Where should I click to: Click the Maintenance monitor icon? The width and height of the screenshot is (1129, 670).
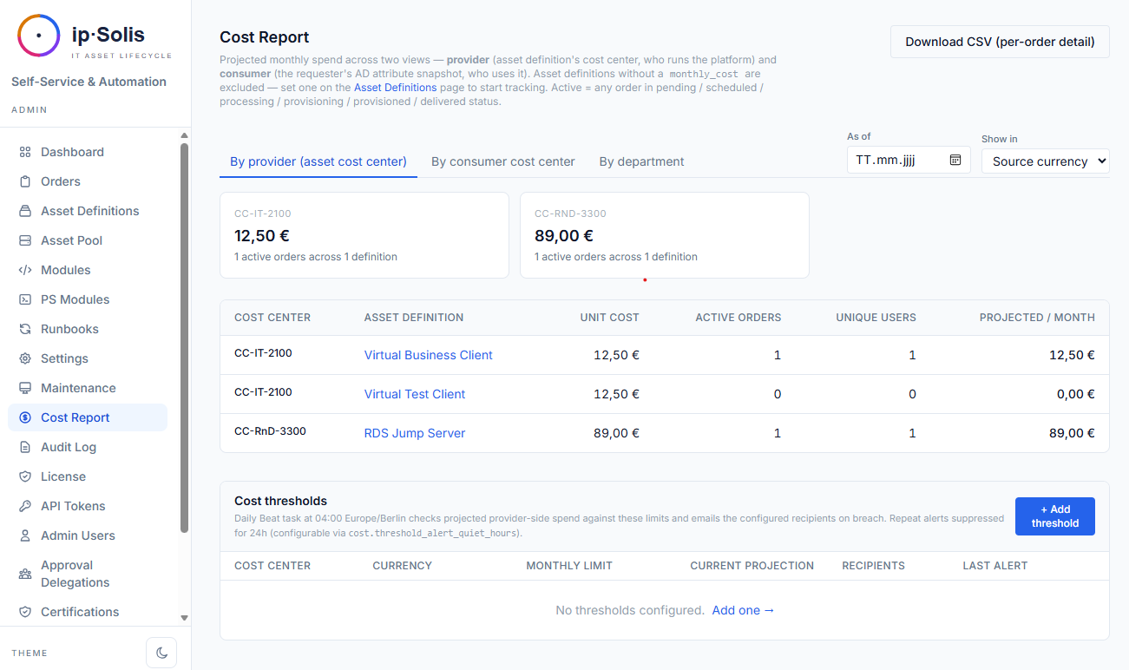[25, 388]
